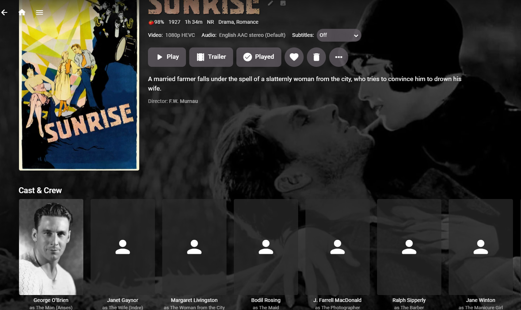Delete the movie using trash icon

[316, 57]
